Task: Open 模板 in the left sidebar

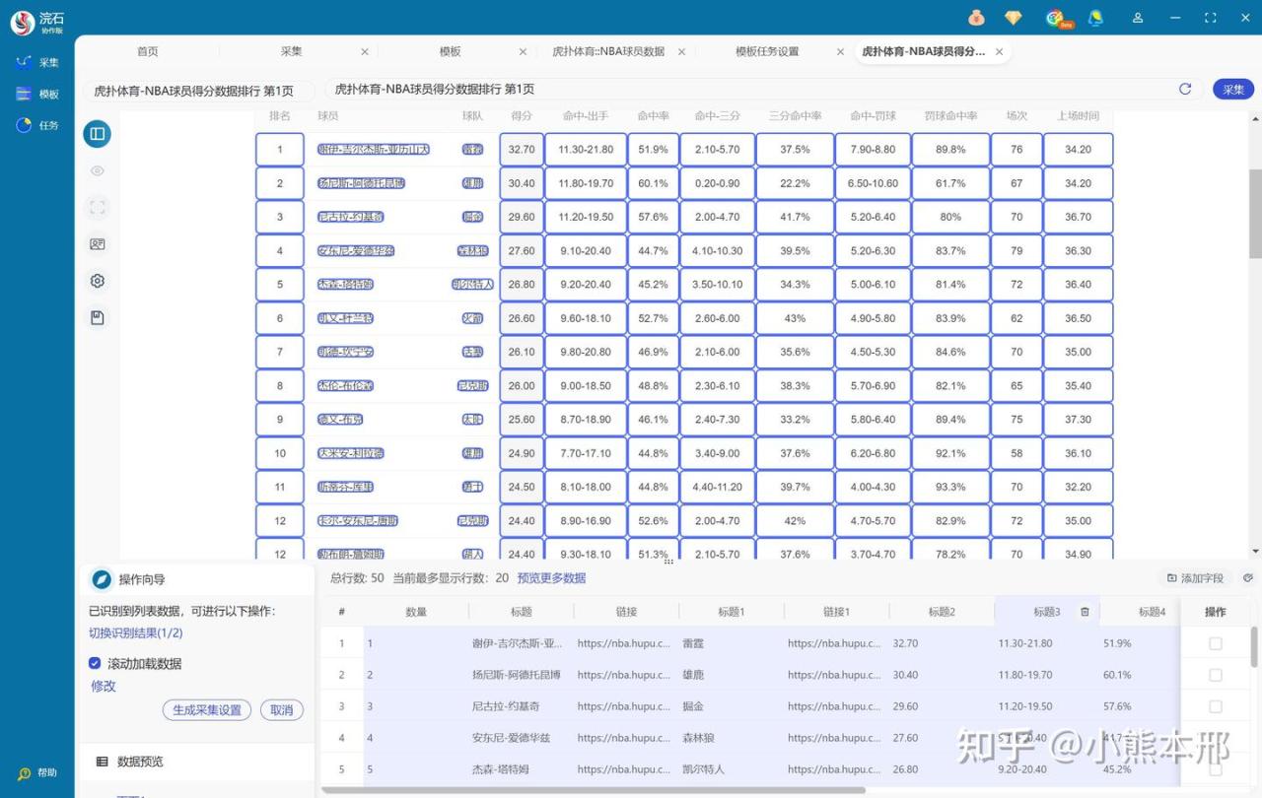Action: coord(37,94)
